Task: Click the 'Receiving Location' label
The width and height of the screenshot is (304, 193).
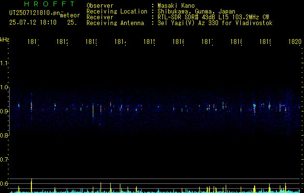Action: point(117,12)
